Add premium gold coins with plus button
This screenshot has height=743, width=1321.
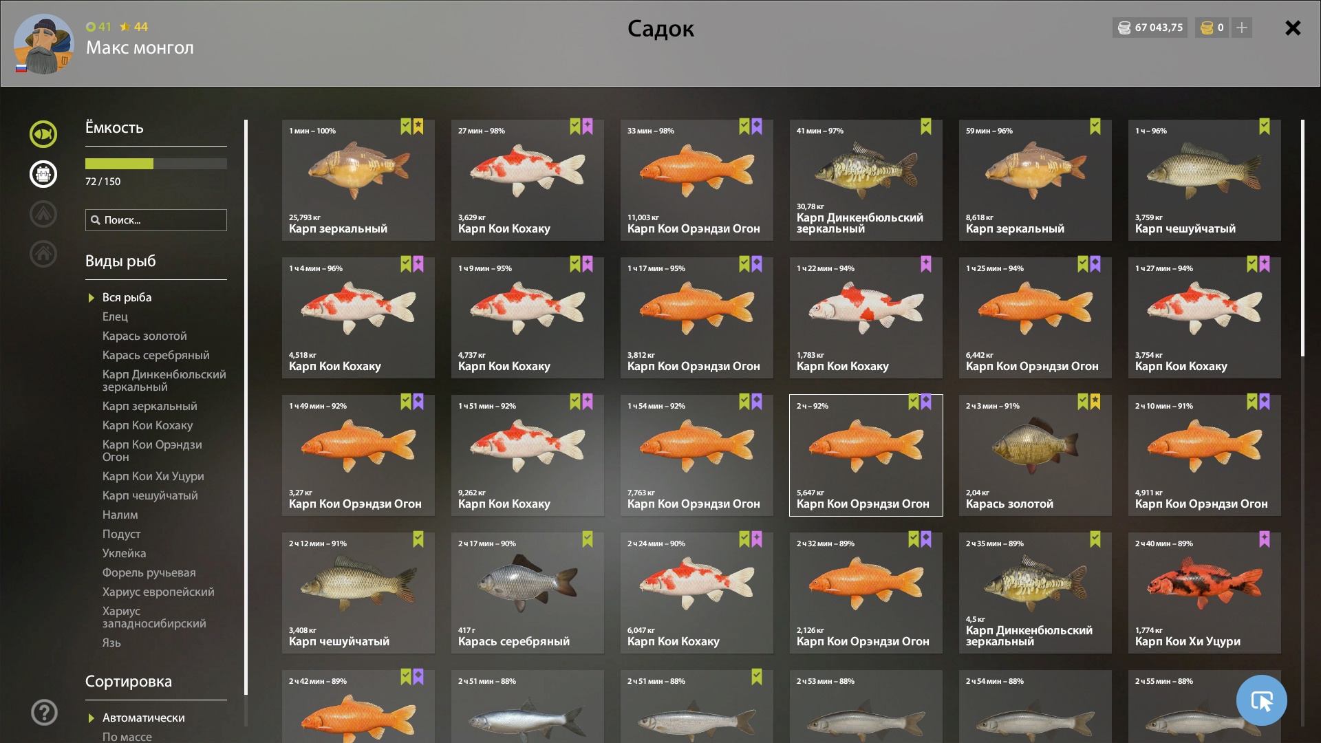[x=1242, y=28]
